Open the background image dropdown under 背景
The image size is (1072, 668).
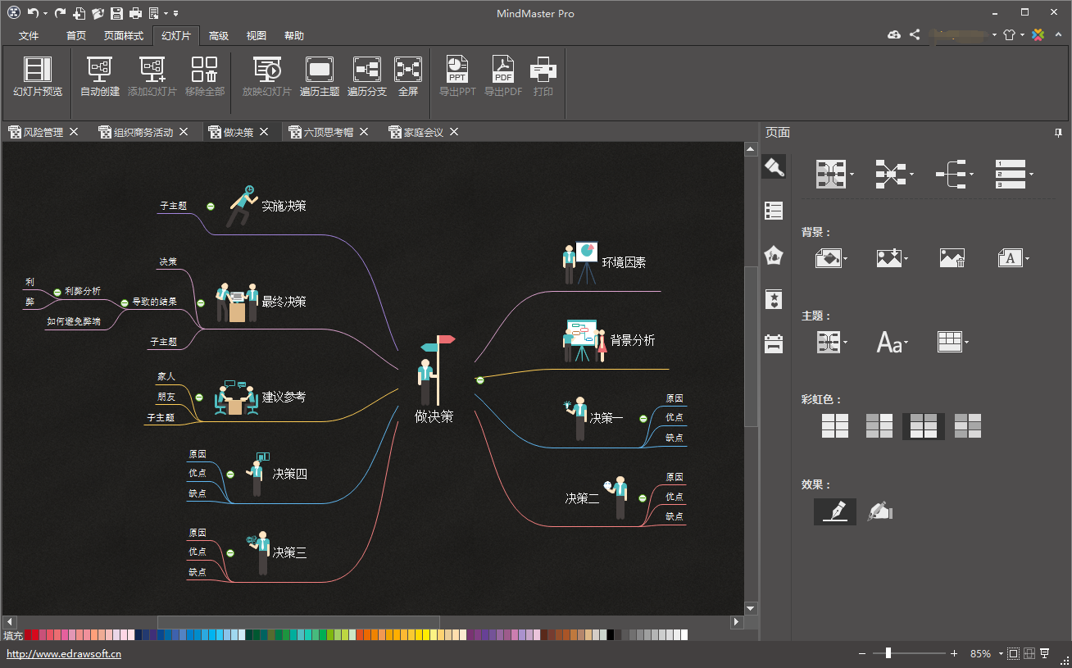(x=892, y=258)
